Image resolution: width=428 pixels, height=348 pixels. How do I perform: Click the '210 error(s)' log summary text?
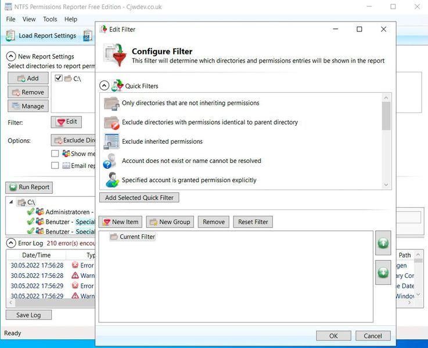pyautogui.click(x=71, y=243)
